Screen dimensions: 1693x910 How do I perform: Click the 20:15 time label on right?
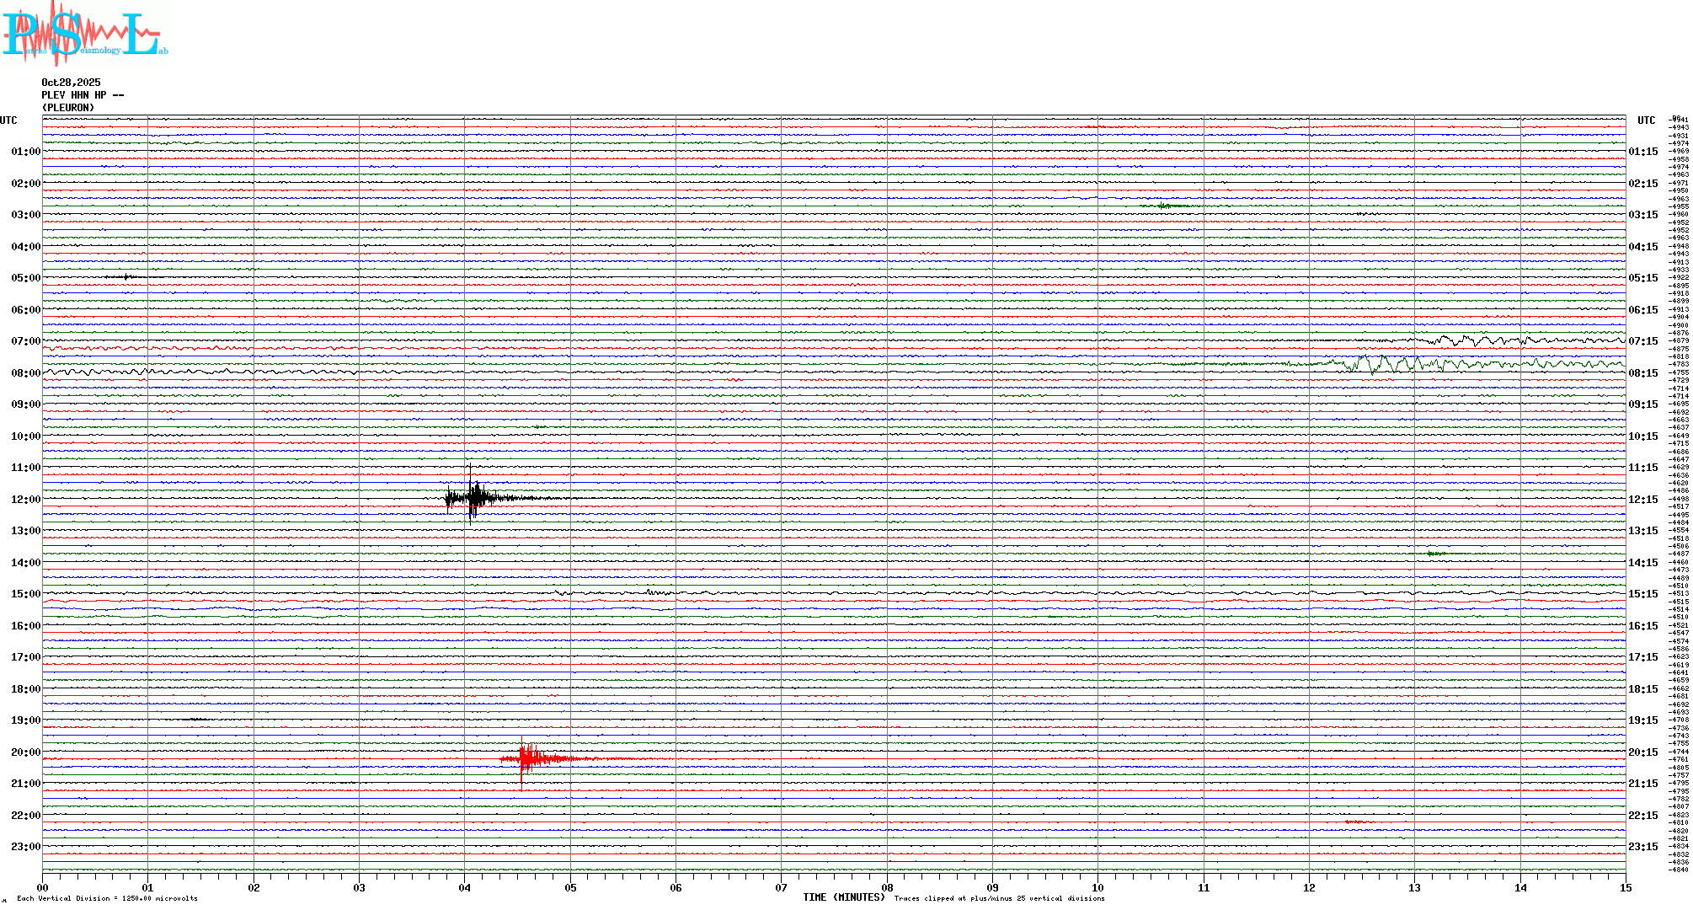(1642, 752)
